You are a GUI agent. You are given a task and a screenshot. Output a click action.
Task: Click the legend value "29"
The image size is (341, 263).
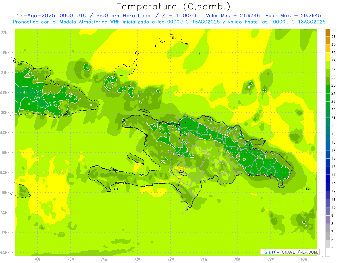pyautogui.click(x=334, y=52)
